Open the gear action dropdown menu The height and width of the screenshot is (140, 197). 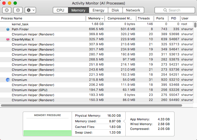tap(30, 10)
